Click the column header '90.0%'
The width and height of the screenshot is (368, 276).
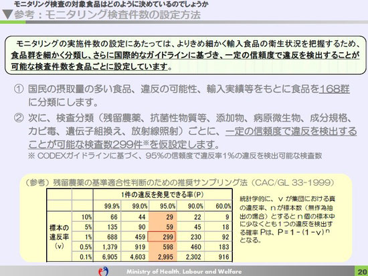pos(195,206)
